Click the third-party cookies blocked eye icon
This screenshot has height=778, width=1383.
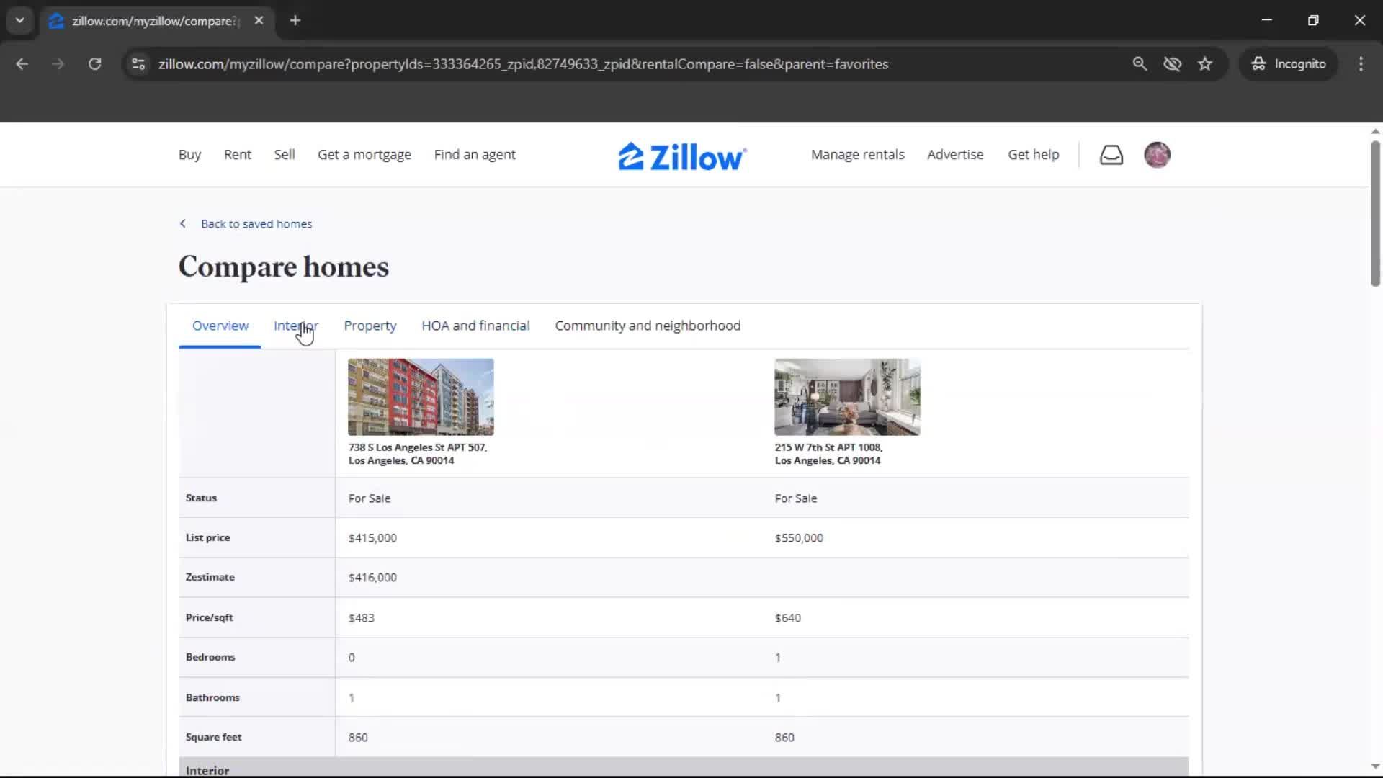click(x=1172, y=64)
